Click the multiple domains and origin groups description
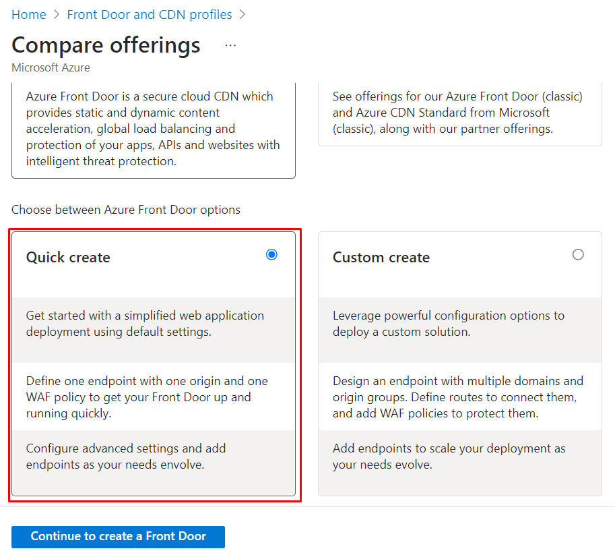 (457, 397)
